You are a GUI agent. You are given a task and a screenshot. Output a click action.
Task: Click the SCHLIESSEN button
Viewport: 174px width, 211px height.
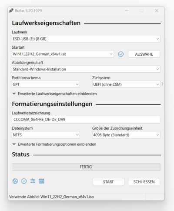pyautogui.click(x=144, y=182)
